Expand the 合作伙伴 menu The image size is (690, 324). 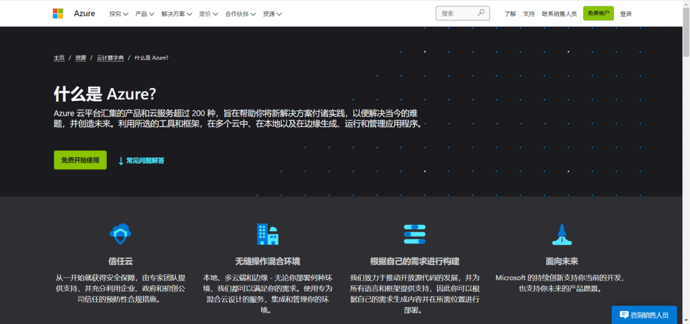[x=241, y=13]
